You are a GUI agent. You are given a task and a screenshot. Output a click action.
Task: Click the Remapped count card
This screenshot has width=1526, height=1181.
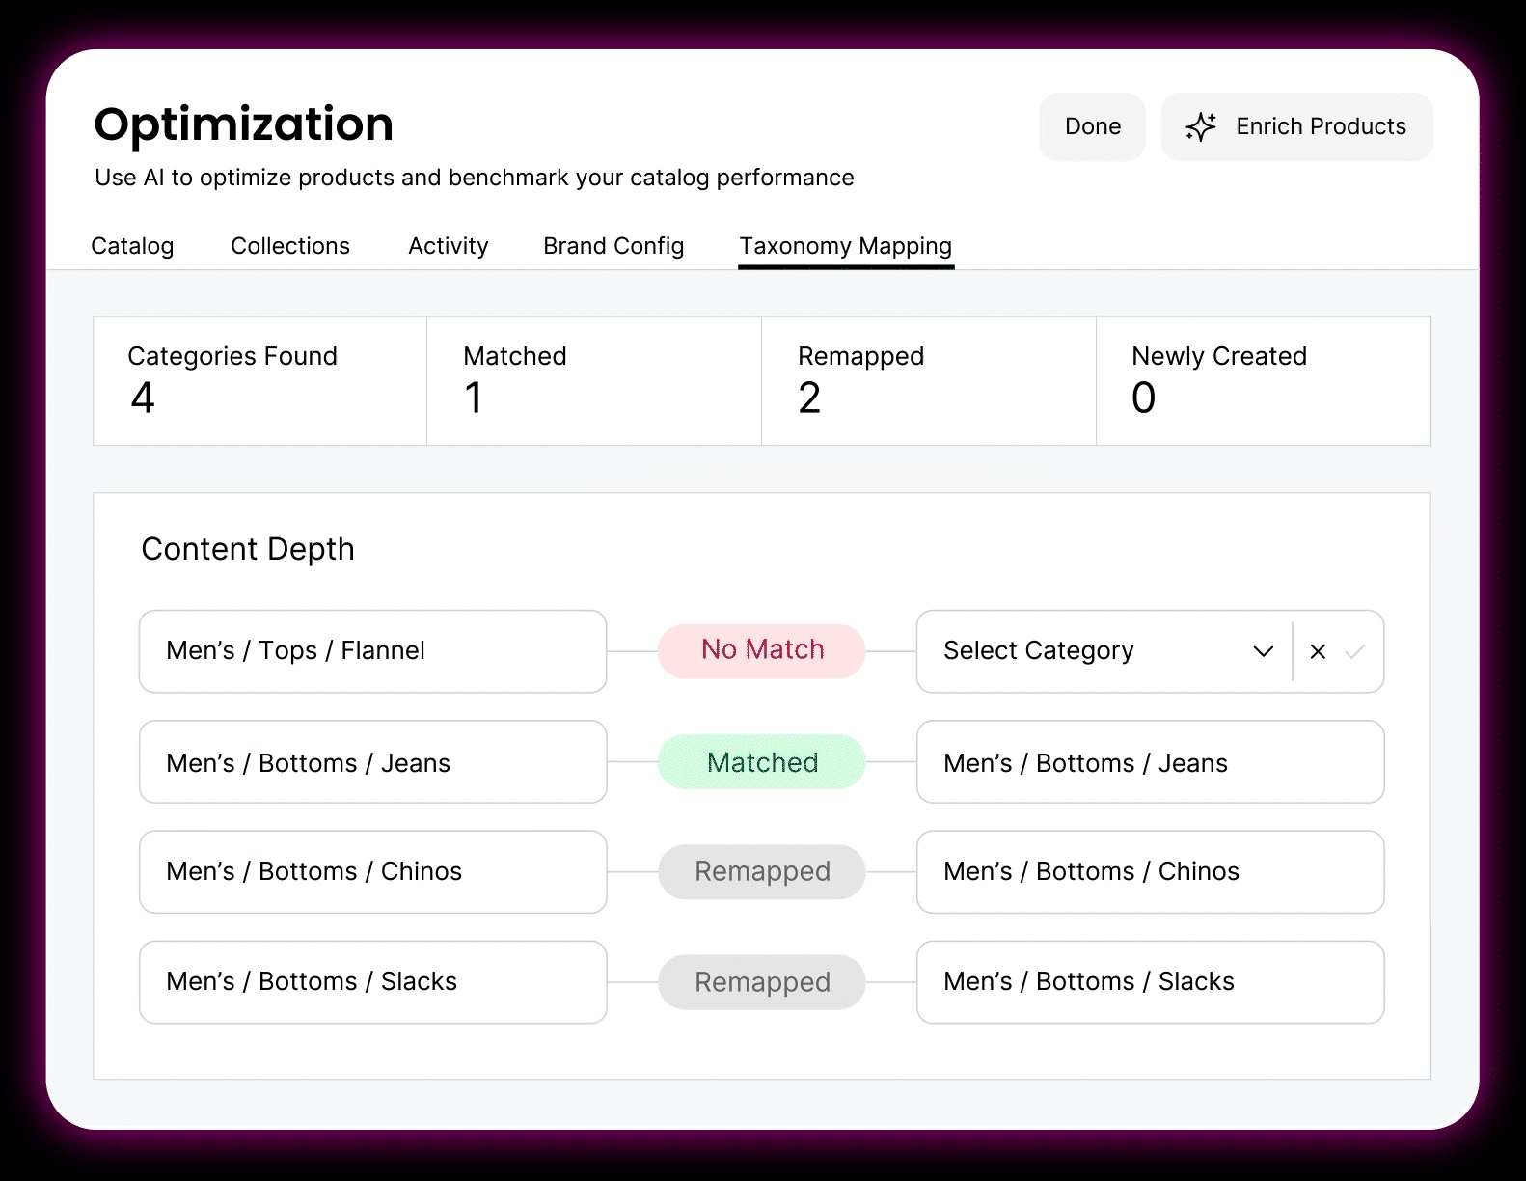click(929, 381)
